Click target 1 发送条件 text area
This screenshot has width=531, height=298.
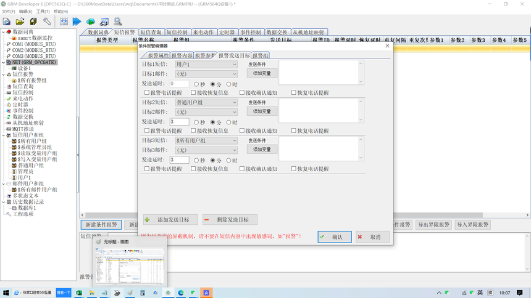pos(319,72)
